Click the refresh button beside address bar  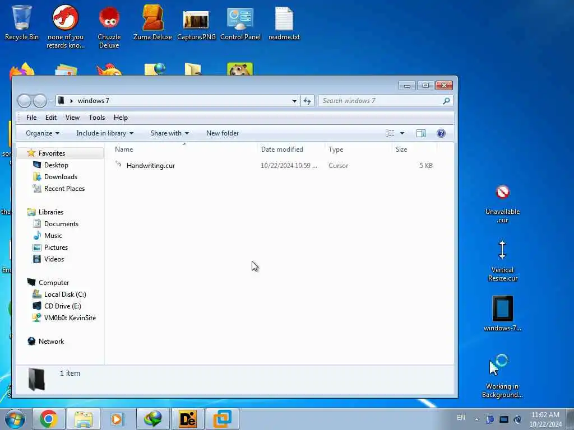click(x=307, y=101)
